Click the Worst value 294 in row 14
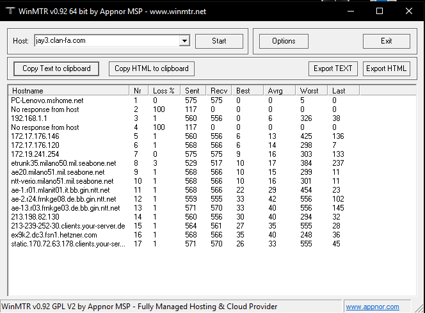The height and width of the screenshot is (313, 425). pyautogui.click(x=306, y=217)
